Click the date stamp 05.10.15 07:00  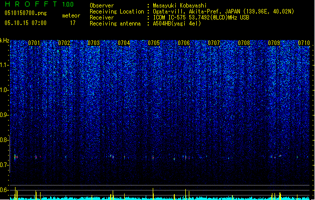click(26, 23)
